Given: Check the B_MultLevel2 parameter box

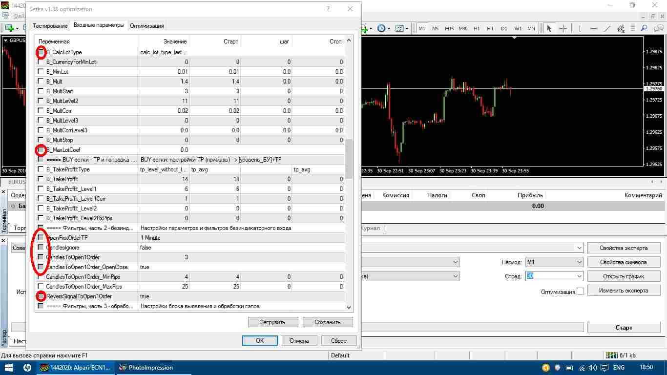Looking at the screenshot, I should coord(41,101).
